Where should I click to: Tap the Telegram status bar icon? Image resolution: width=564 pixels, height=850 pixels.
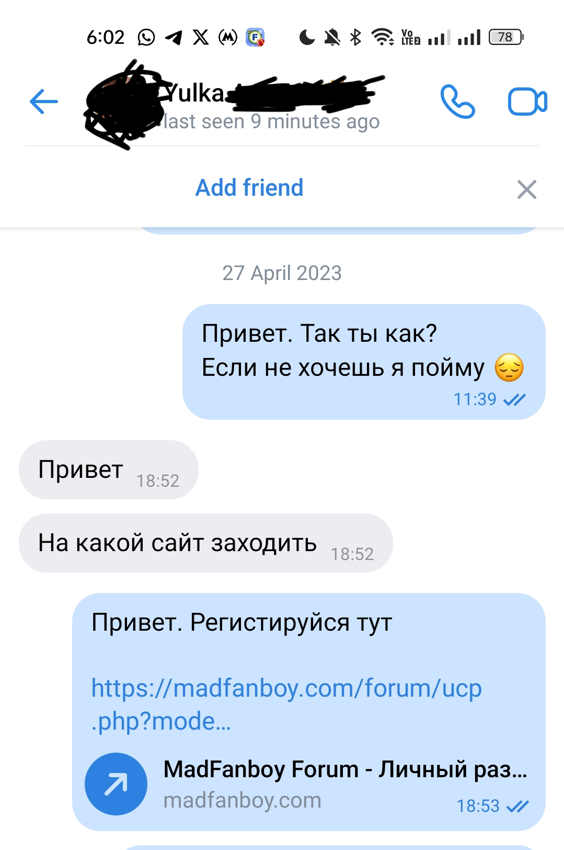[x=174, y=37]
